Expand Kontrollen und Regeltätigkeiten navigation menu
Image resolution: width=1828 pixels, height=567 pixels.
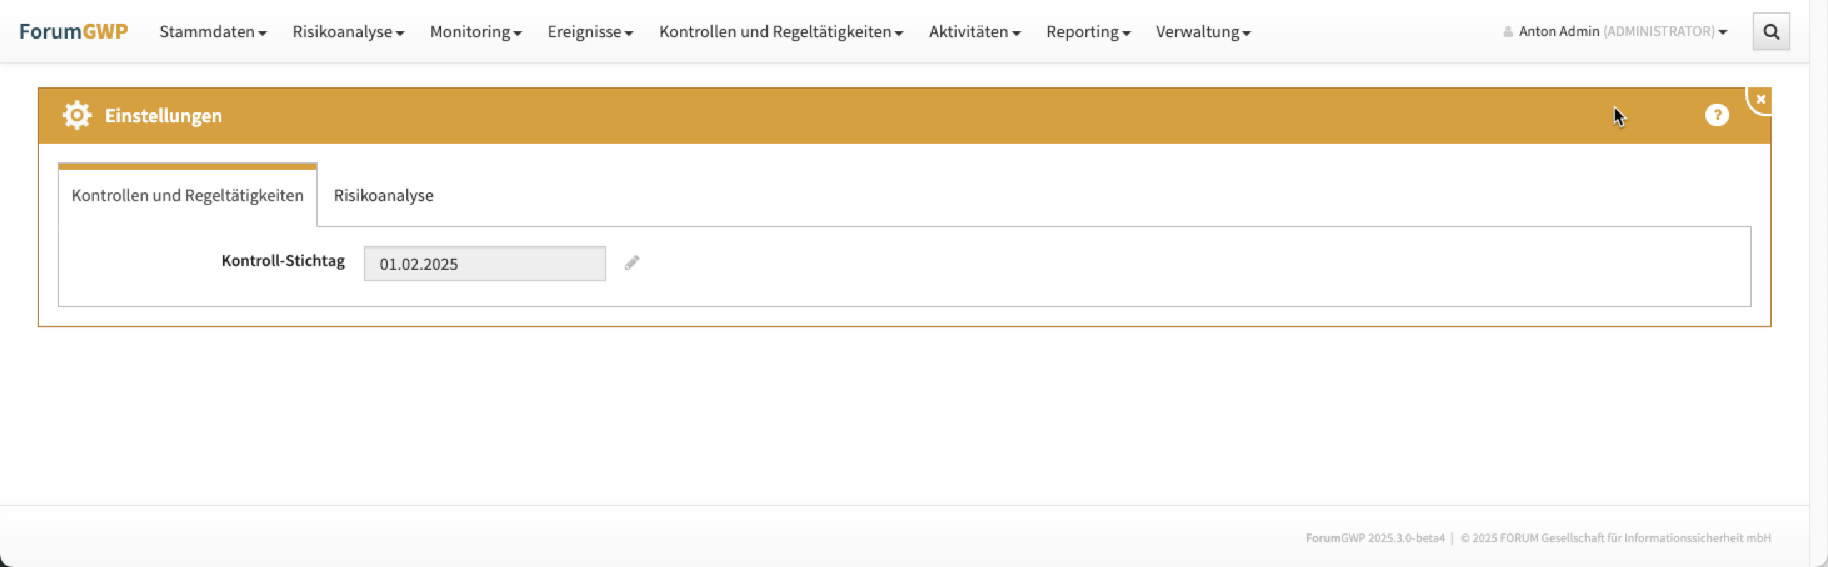pyautogui.click(x=781, y=32)
